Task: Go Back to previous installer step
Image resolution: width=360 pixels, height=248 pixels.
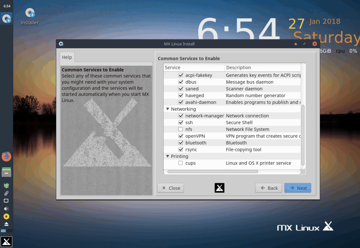Action: point(269,188)
